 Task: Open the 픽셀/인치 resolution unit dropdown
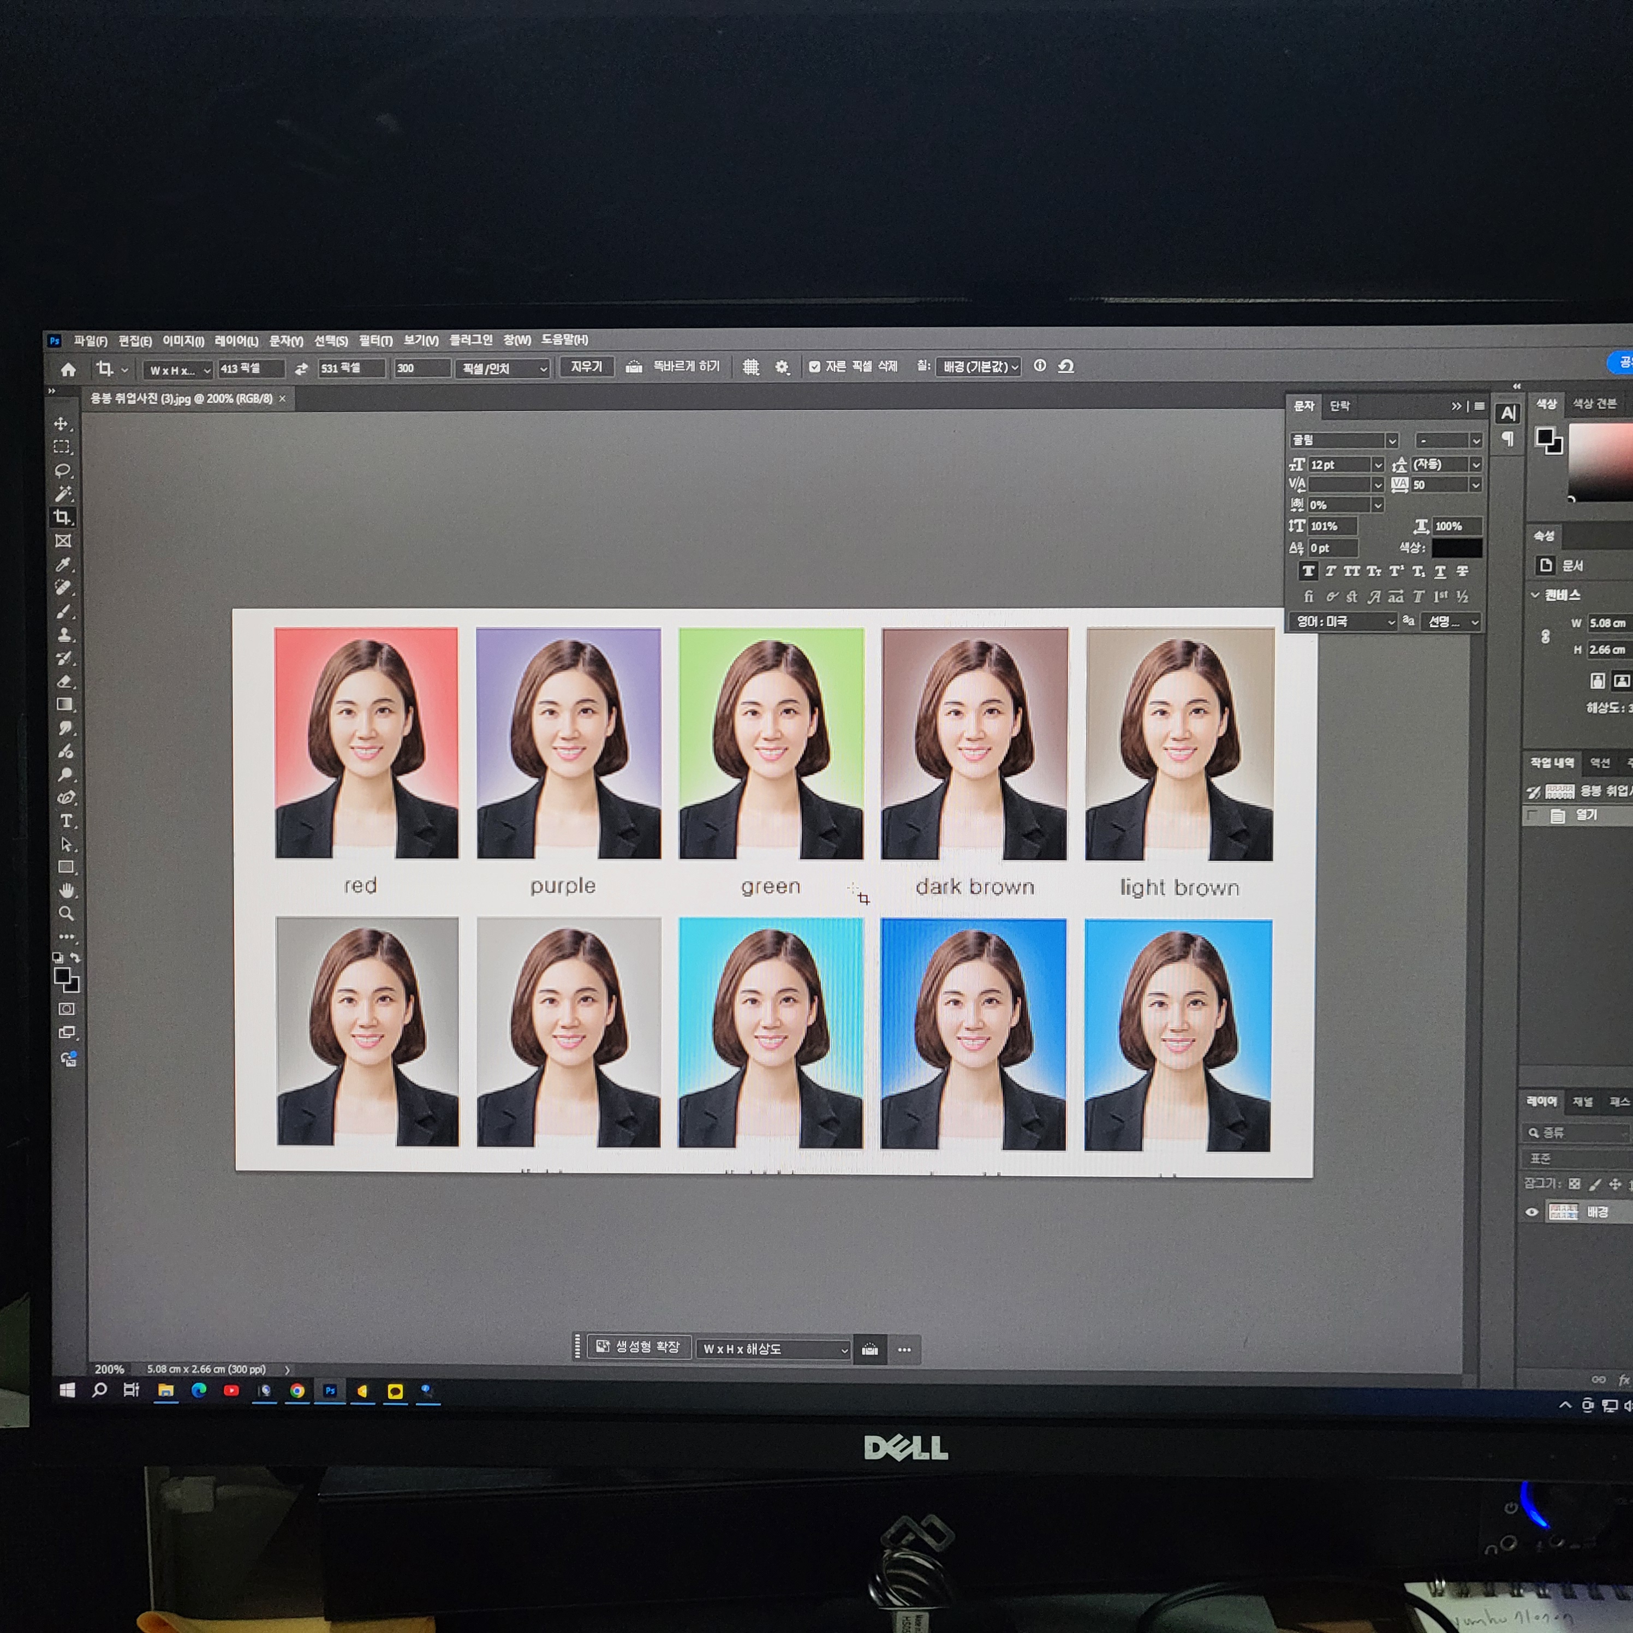(503, 368)
